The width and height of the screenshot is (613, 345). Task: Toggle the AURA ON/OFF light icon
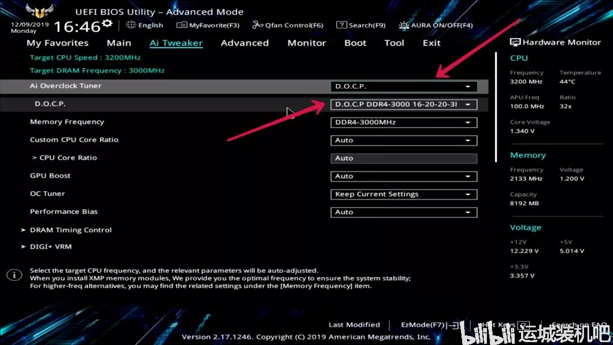[404, 25]
